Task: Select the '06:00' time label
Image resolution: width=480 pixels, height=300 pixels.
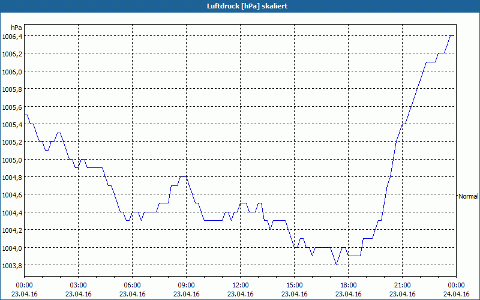Action: pyautogui.click(x=132, y=286)
